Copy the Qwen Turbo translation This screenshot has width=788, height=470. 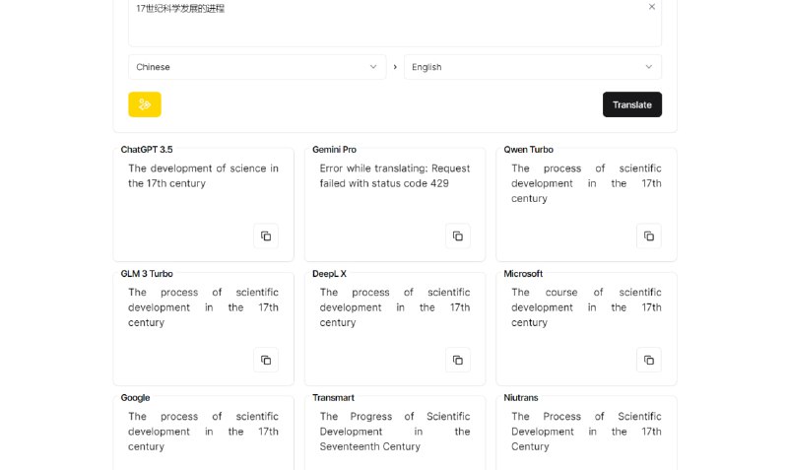648,236
